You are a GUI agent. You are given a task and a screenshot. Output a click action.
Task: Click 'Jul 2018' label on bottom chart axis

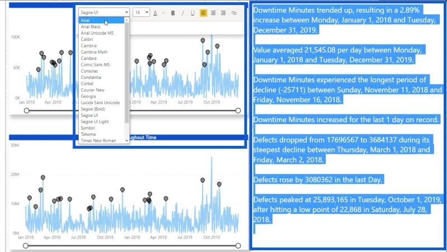(78, 237)
